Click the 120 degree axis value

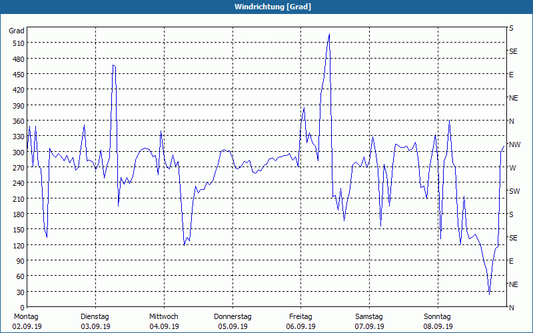tap(19, 245)
